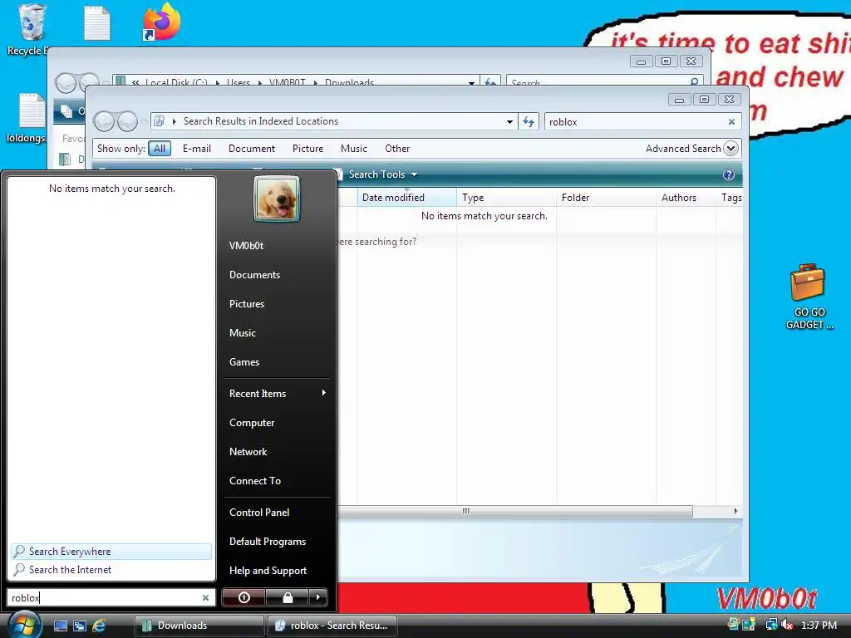Sort by Type column header
Screen dimensions: 851x638
coord(506,198)
